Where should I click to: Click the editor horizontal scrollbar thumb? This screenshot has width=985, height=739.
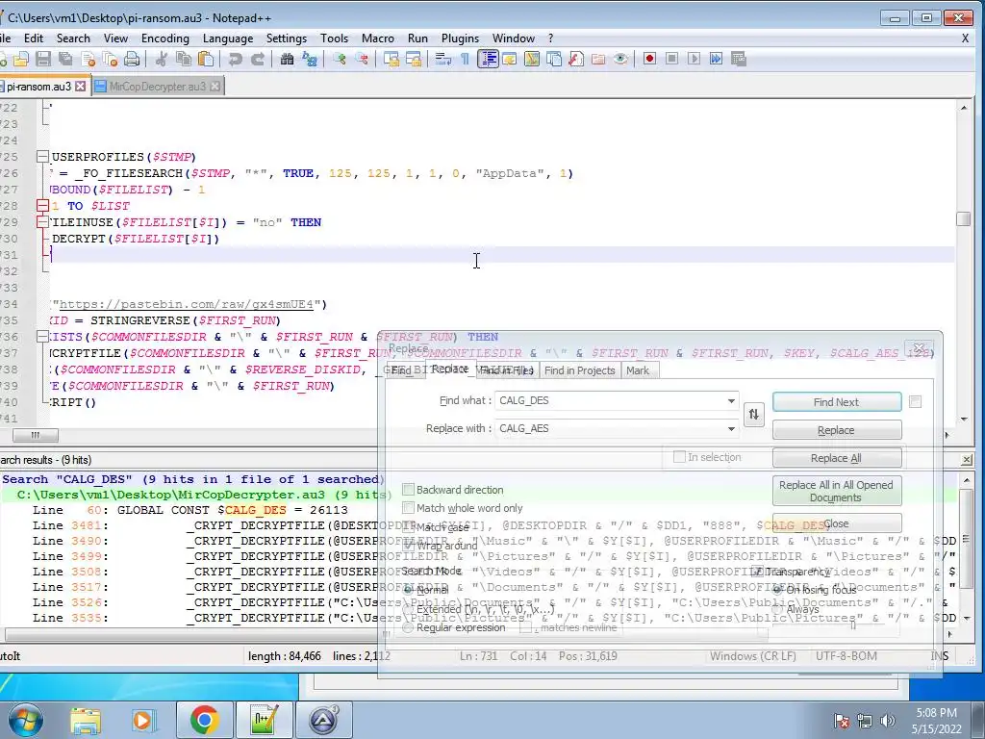coord(36,435)
